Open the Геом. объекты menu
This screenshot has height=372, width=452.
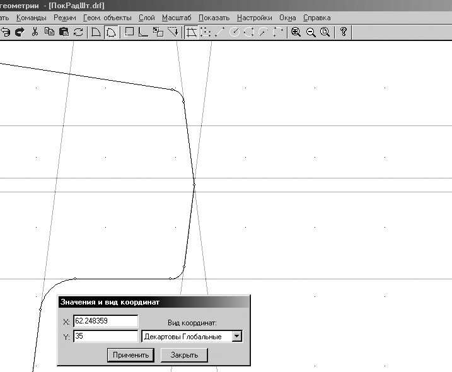point(107,18)
